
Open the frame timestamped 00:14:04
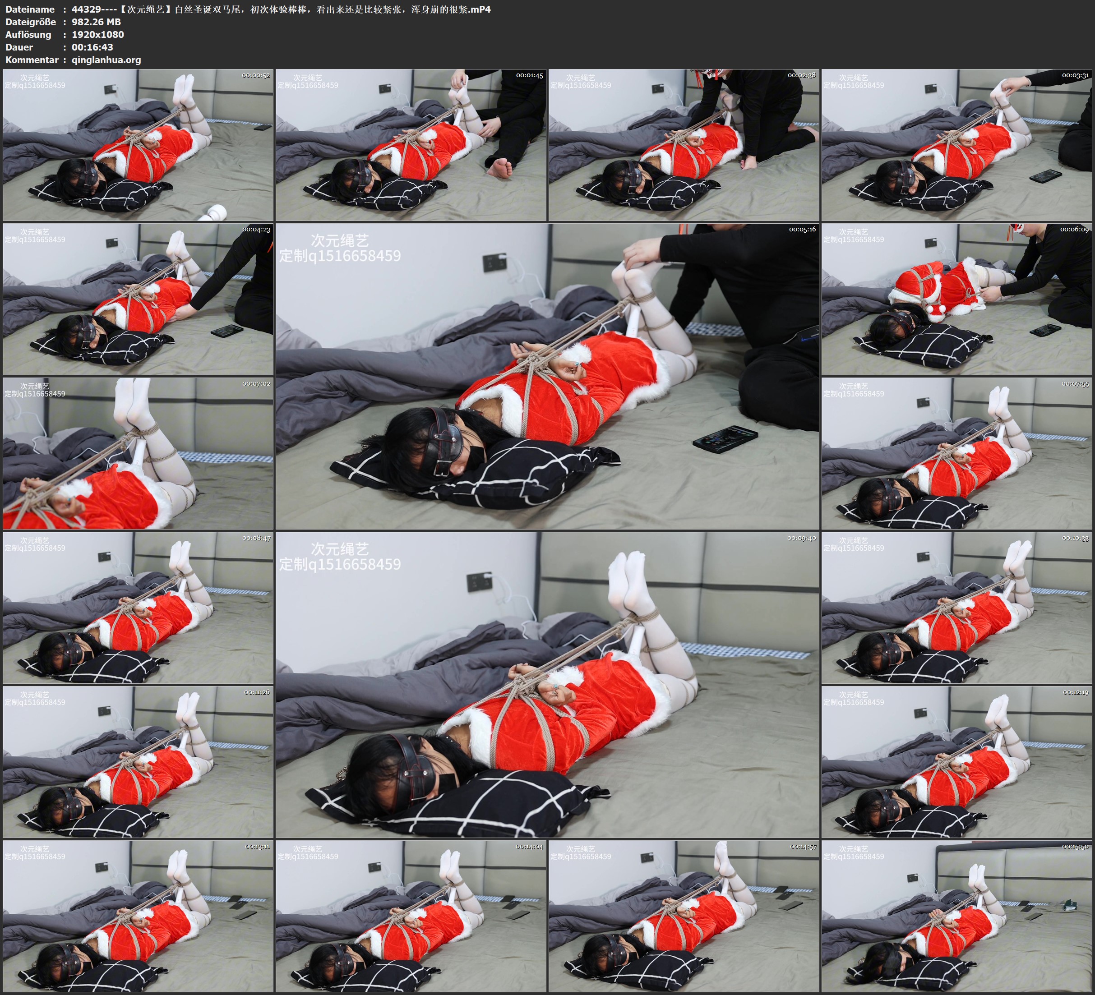tap(411, 916)
